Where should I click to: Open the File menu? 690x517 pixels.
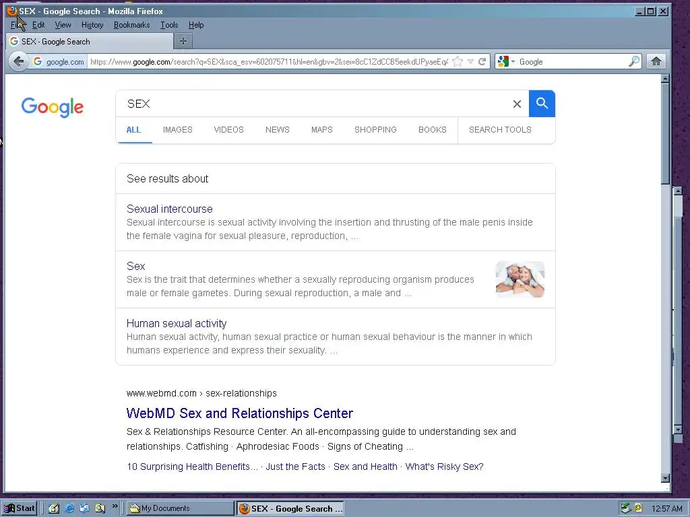click(x=17, y=25)
